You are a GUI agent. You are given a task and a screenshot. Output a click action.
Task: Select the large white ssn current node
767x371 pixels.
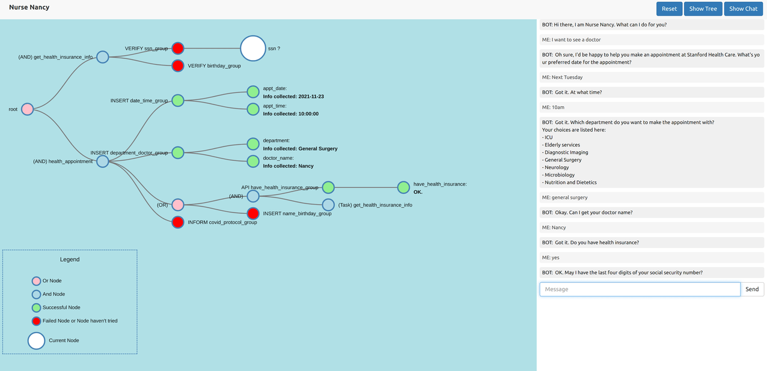pos(253,48)
